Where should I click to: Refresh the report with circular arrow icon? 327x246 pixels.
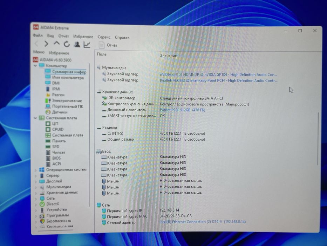click(x=67, y=44)
